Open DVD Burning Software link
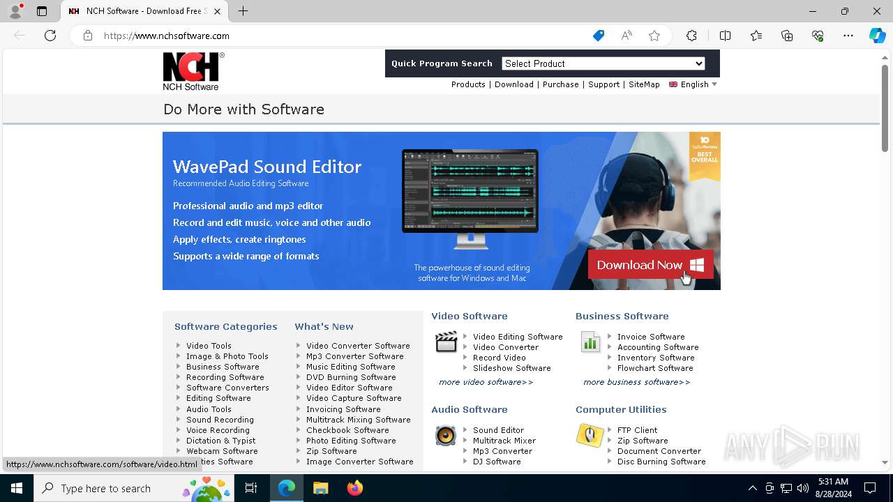Screen dimensions: 893x502 tap(351, 377)
